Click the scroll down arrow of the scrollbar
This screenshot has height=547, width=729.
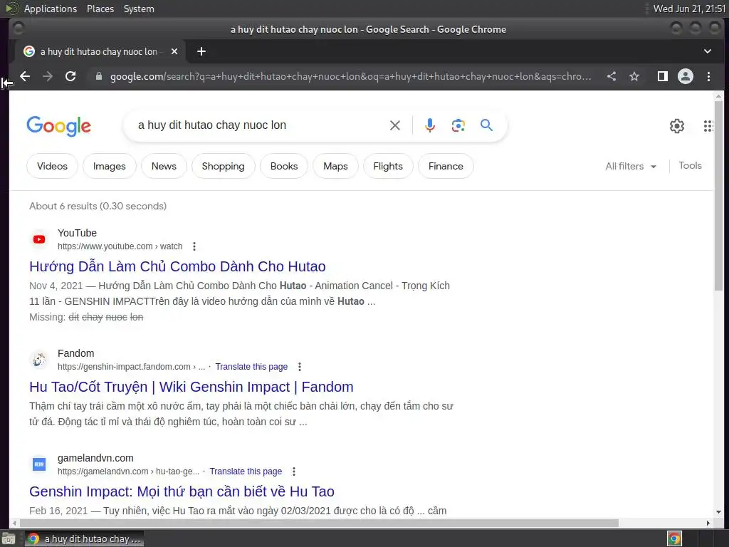pos(719,511)
